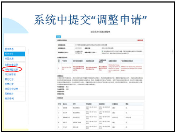Open the attached application document link
The height and width of the screenshot is (133, 176).
tap(122, 52)
